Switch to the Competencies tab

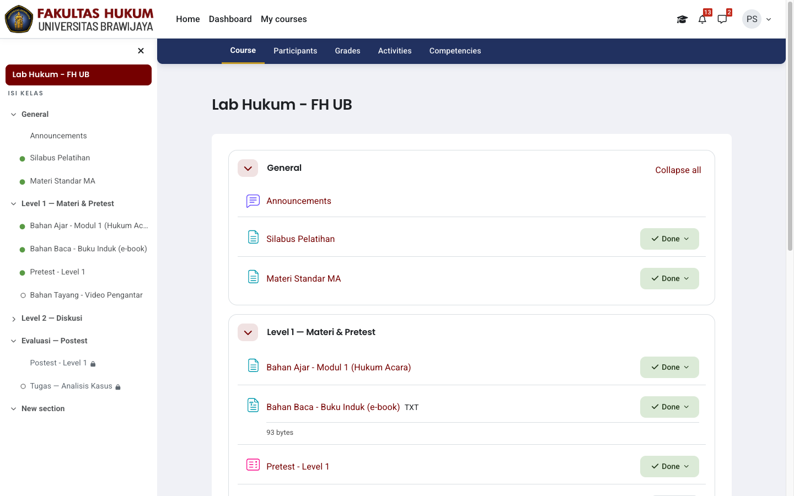455,51
